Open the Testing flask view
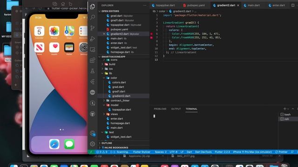The height and width of the screenshot is (167, 298). point(93,71)
